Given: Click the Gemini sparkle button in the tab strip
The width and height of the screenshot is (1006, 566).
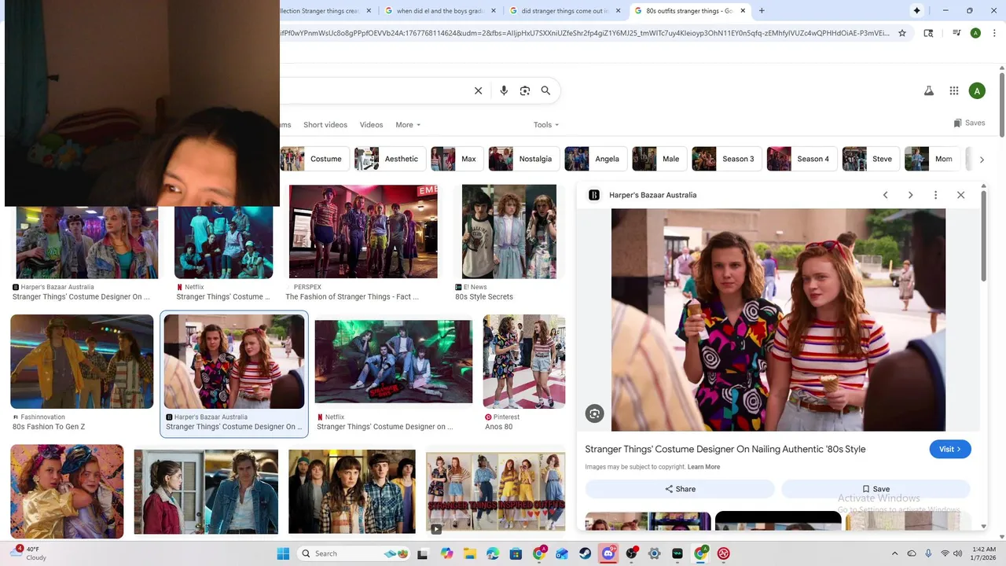Looking at the screenshot, I should (916, 11).
